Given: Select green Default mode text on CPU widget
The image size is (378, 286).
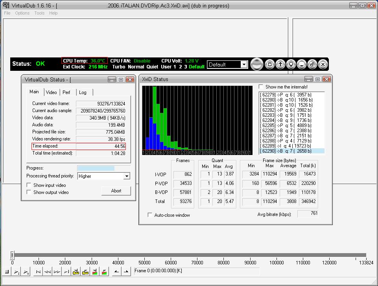Looking at the screenshot, I should pyautogui.click(x=197, y=67).
